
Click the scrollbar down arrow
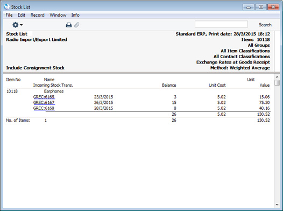pyautogui.click(x=277, y=205)
